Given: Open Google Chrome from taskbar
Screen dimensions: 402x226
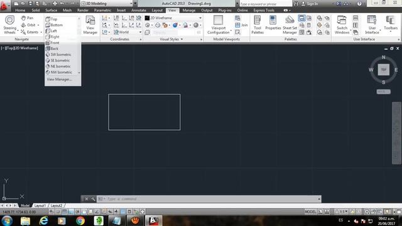Looking at the screenshot, I should tap(80, 220).
